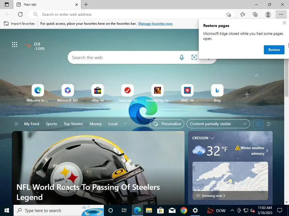Switch feed to list layout view
This screenshot has height=216, width=289.
click(269, 124)
